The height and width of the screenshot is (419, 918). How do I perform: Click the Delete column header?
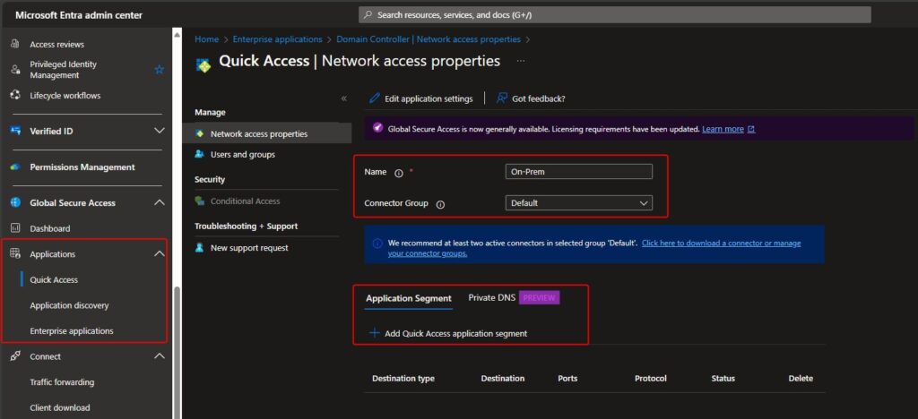pos(801,379)
